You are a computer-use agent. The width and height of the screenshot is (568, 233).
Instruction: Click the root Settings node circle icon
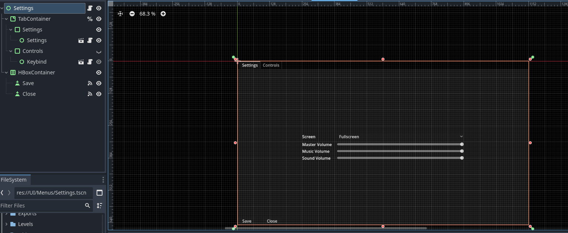coord(9,8)
